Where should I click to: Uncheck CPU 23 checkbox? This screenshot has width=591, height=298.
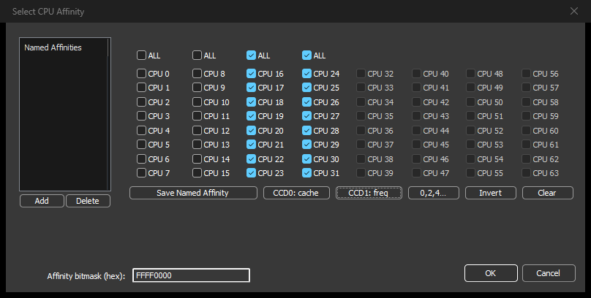(251, 173)
